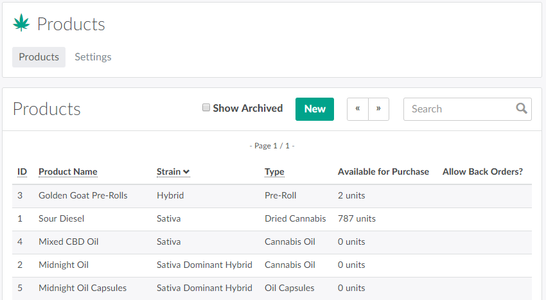
Task: Toggle the Show Archived checkbox
Action: (x=206, y=108)
